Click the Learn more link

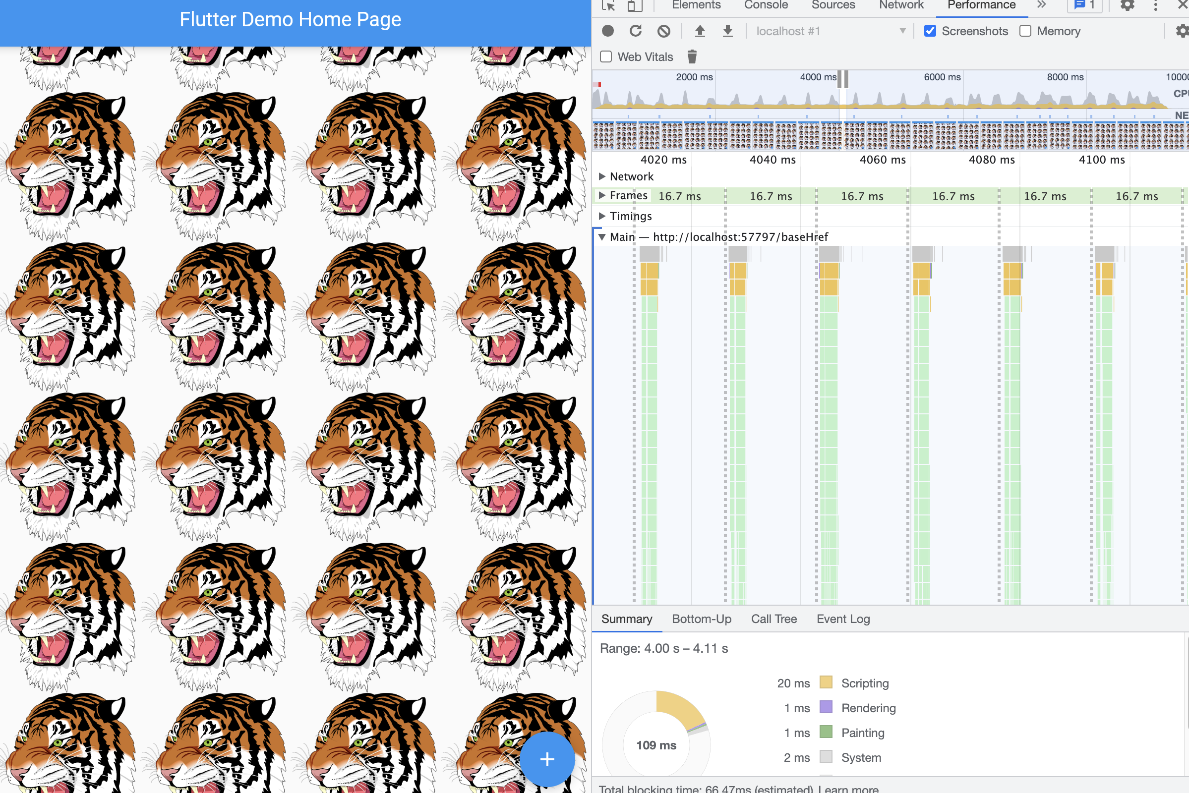click(x=848, y=789)
